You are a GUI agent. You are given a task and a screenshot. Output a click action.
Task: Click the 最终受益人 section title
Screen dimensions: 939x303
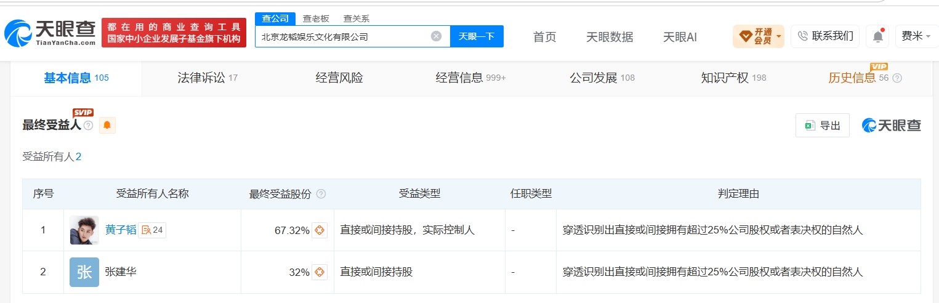tap(52, 125)
